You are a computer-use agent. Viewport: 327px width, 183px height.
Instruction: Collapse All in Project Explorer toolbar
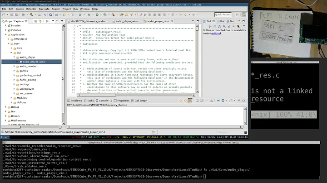coord(36,21)
